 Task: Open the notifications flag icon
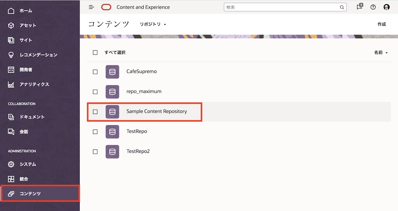point(359,7)
